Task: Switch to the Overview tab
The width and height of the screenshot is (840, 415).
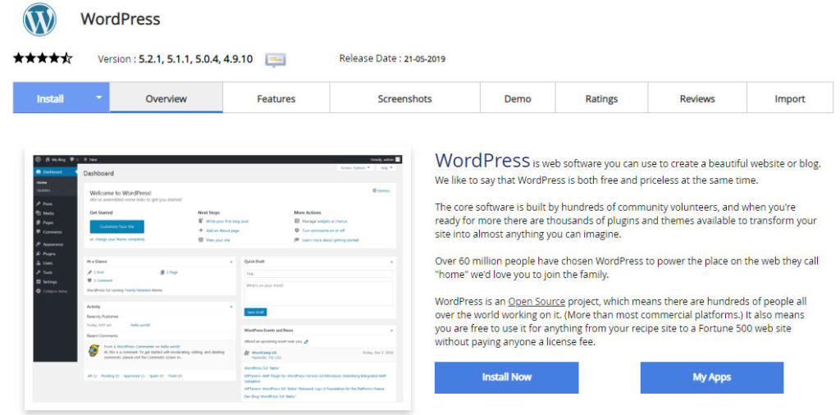Action: tap(166, 98)
